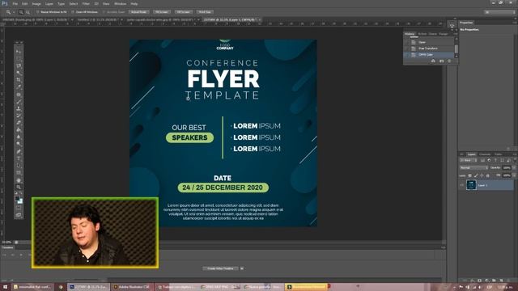This screenshot has width=518, height=291.
Task: Click the Fill Screen button
Action: point(184,12)
